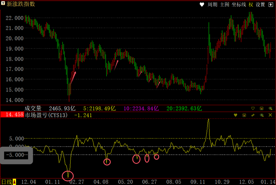Click the 成交量 indicator name
The width and height of the screenshot is (276, 185).
pos(33,108)
